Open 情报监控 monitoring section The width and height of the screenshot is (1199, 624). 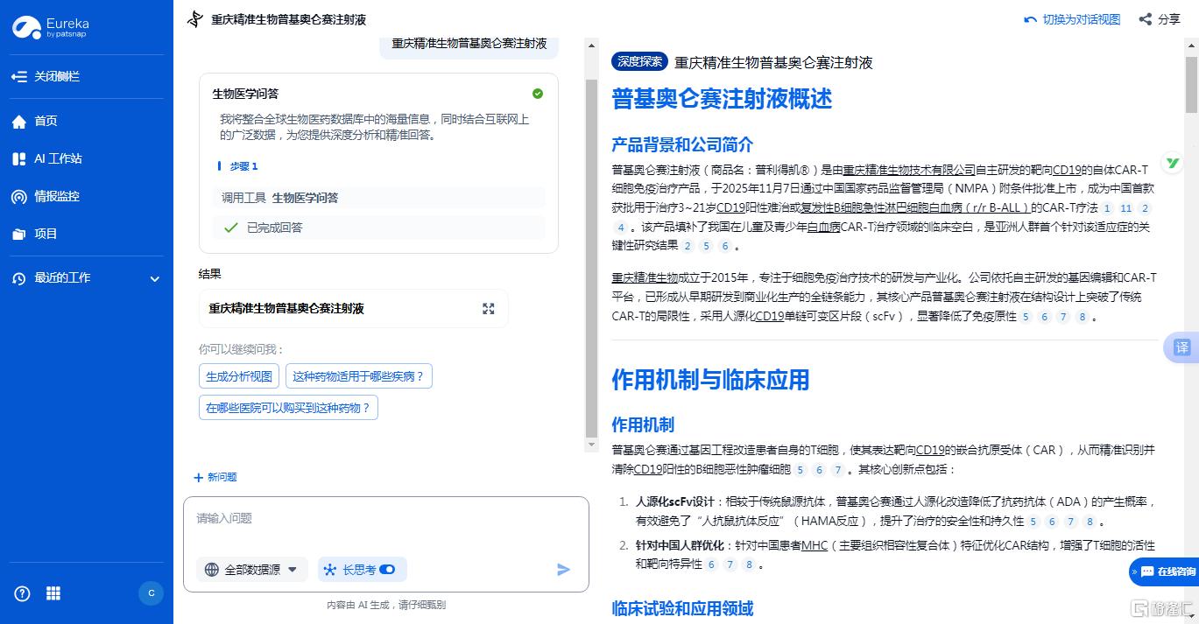54,196
